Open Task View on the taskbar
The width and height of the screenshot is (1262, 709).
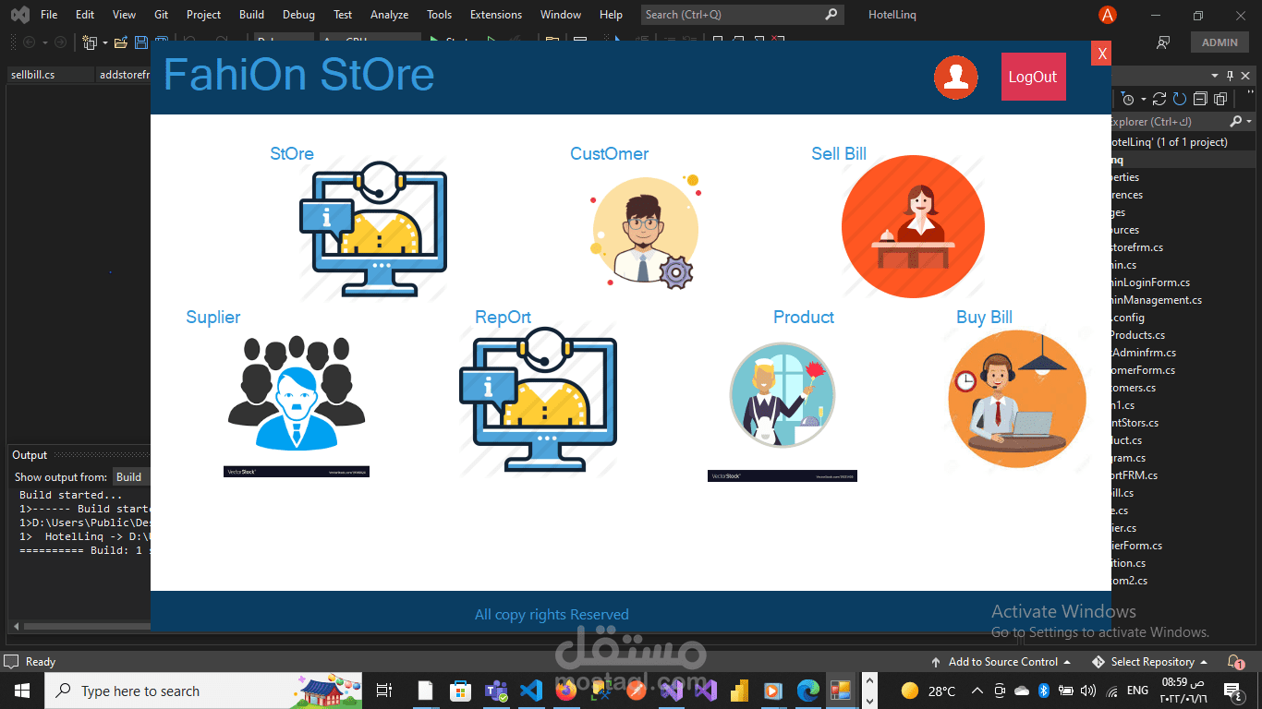(384, 691)
